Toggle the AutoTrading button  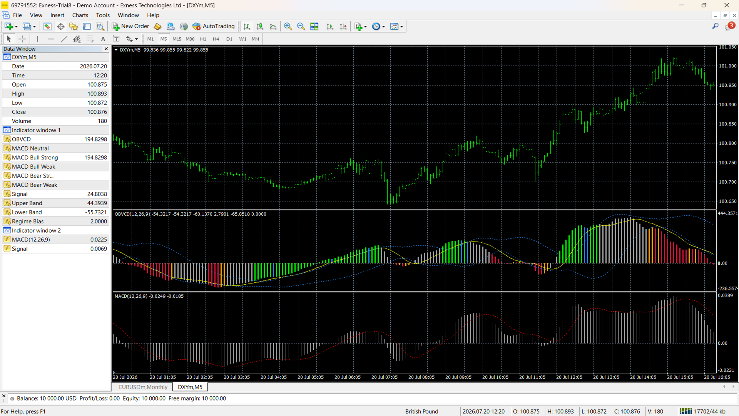click(x=214, y=27)
